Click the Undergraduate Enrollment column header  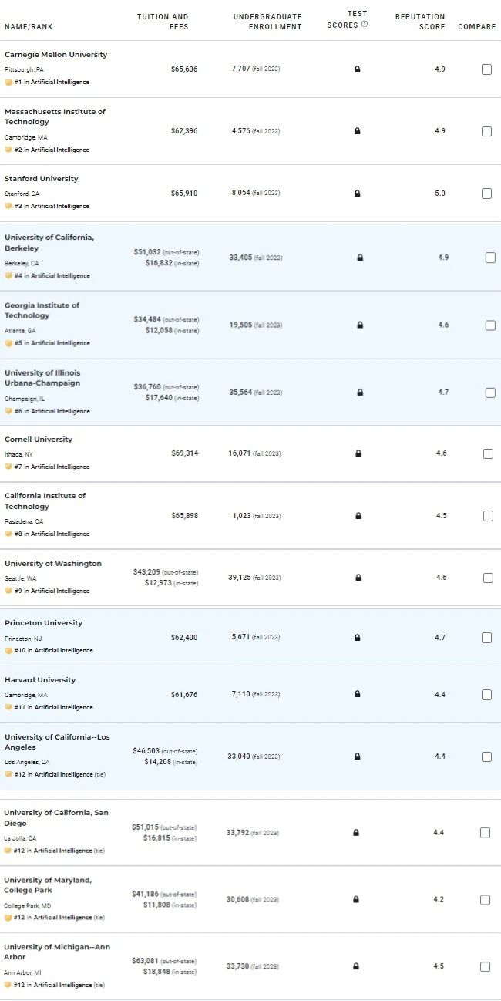[x=267, y=22]
